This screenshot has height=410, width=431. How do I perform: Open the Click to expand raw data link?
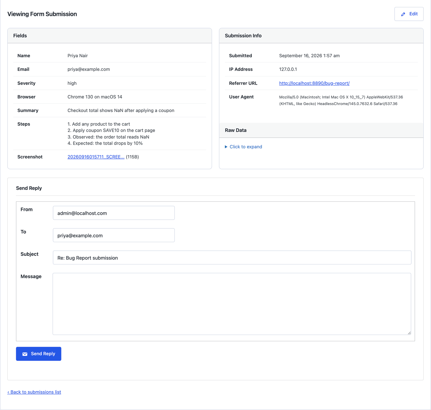point(246,147)
